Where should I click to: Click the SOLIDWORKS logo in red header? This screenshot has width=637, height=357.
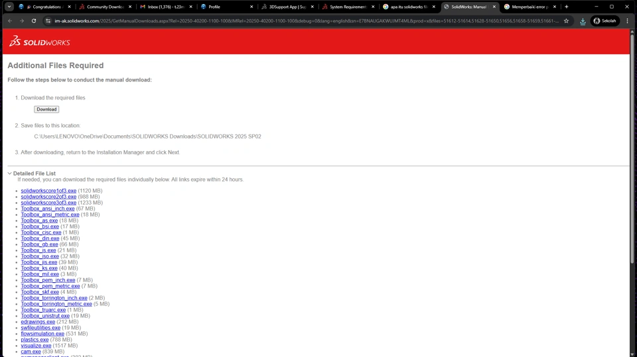pos(39,41)
